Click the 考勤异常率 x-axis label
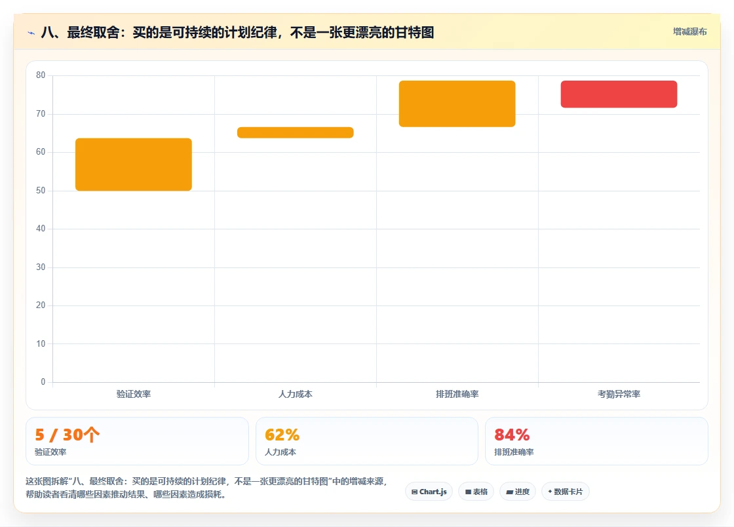The height and width of the screenshot is (527, 734). (x=619, y=394)
